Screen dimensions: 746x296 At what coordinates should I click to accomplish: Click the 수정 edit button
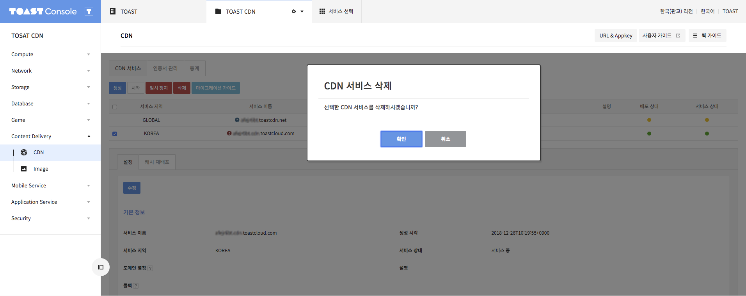(x=132, y=188)
